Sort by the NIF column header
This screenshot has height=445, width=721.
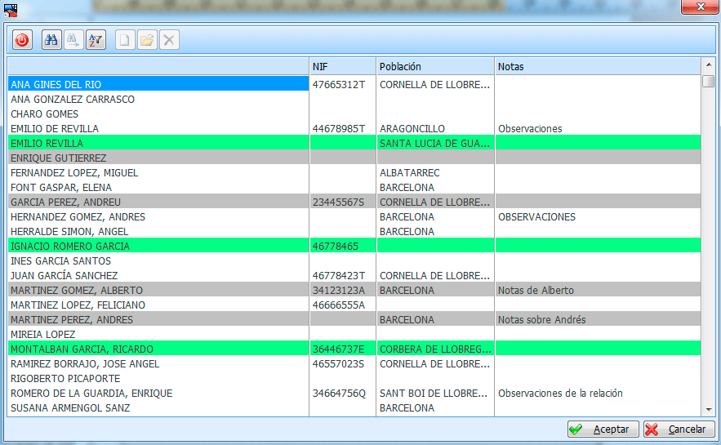coord(342,66)
